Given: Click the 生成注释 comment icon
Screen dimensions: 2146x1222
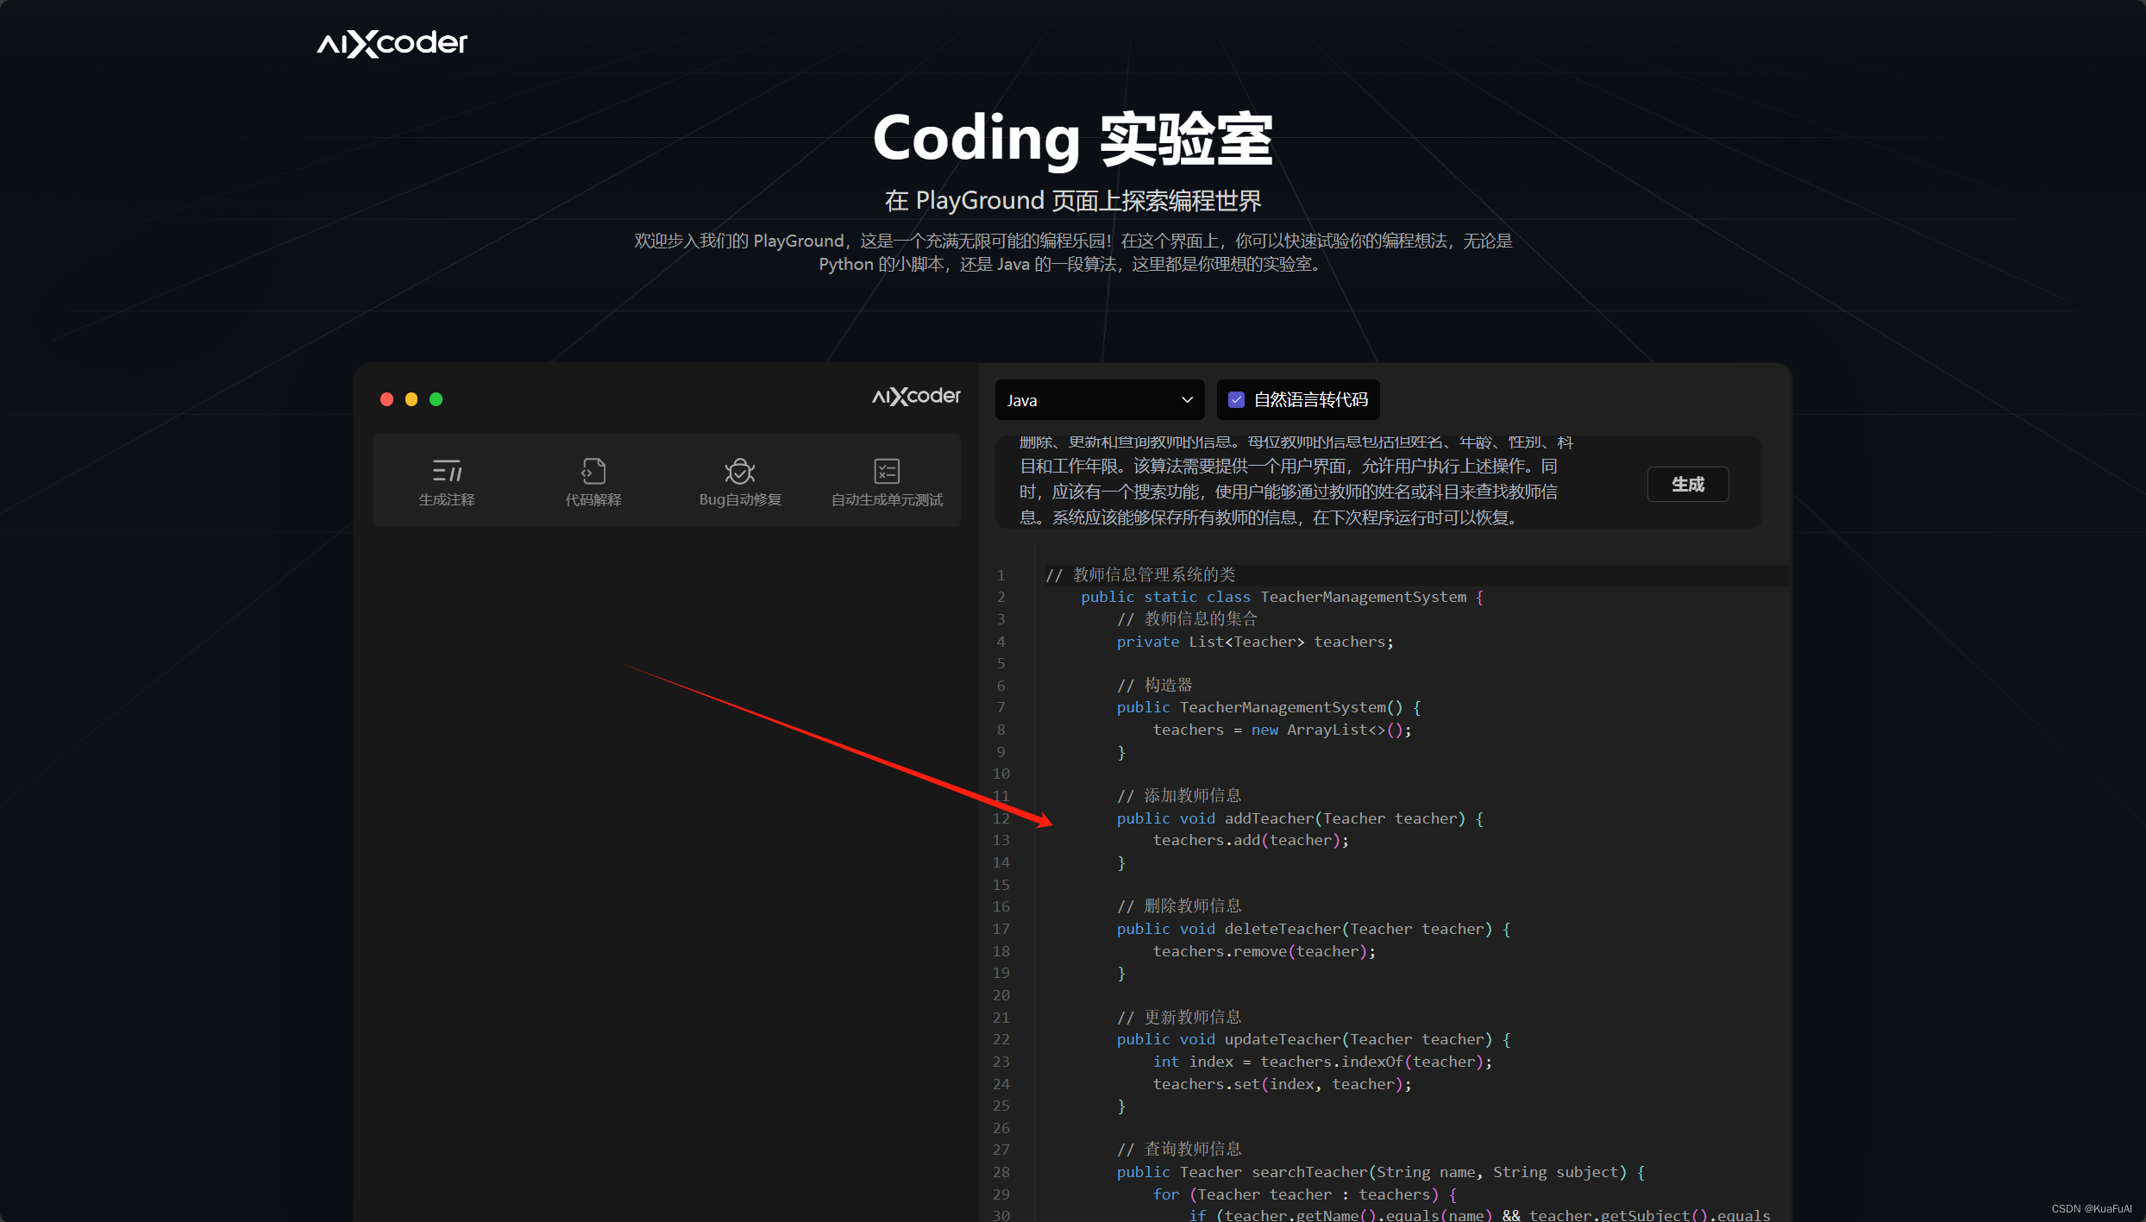Looking at the screenshot, I should point(447,471).
